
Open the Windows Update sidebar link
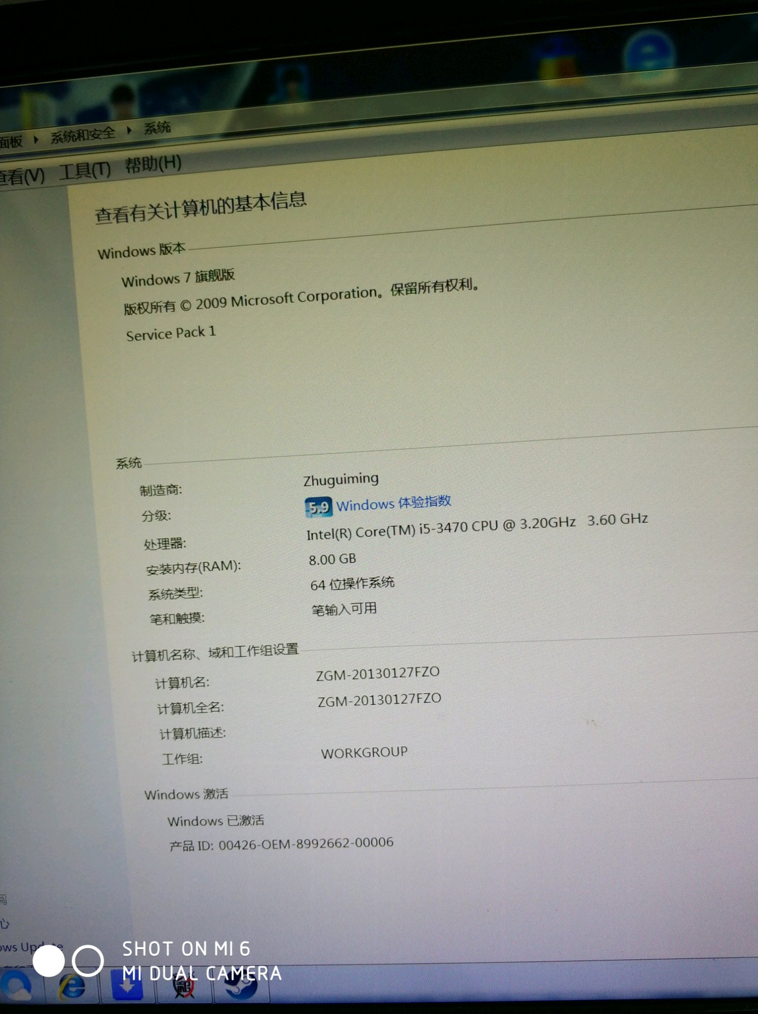(x=31, y=946)
